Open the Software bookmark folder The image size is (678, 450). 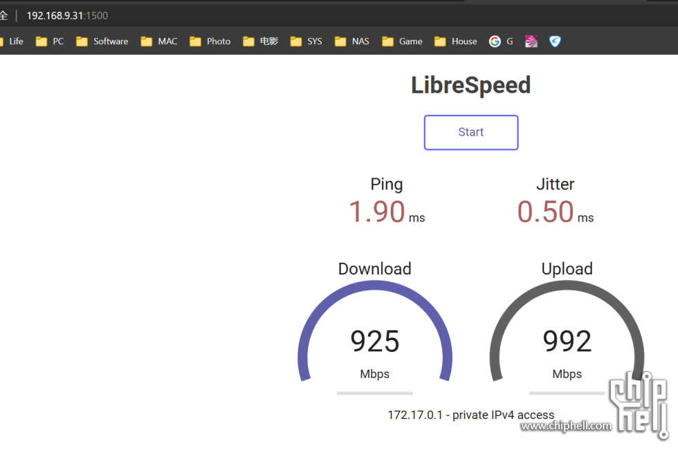coord(102,41)
